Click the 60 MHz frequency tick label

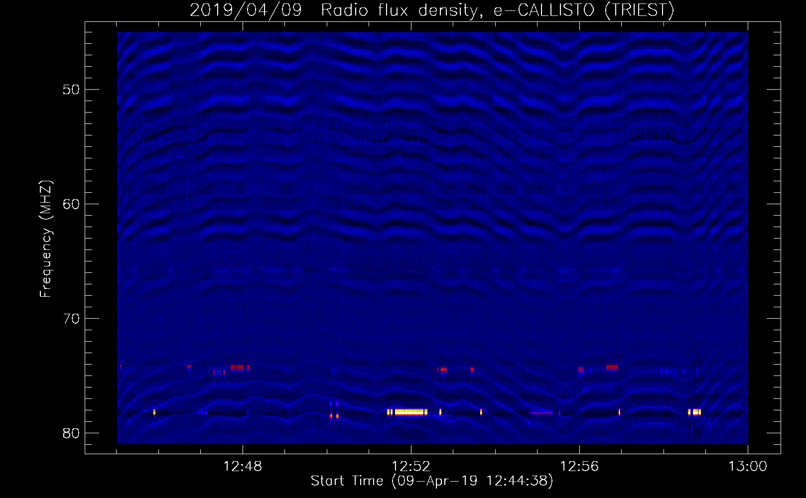[71, 204]
